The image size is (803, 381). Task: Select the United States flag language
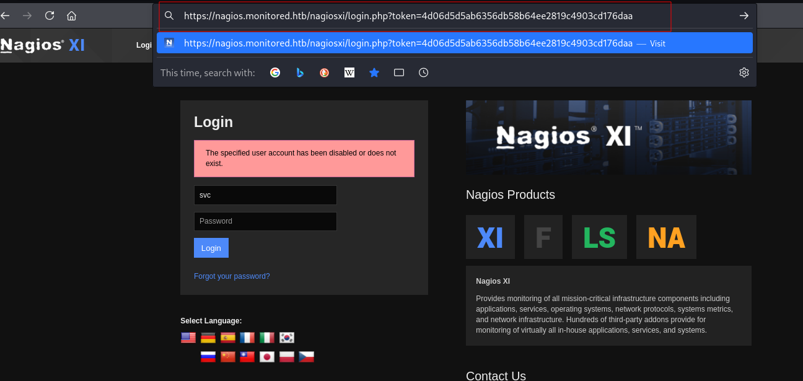(188, 338)
